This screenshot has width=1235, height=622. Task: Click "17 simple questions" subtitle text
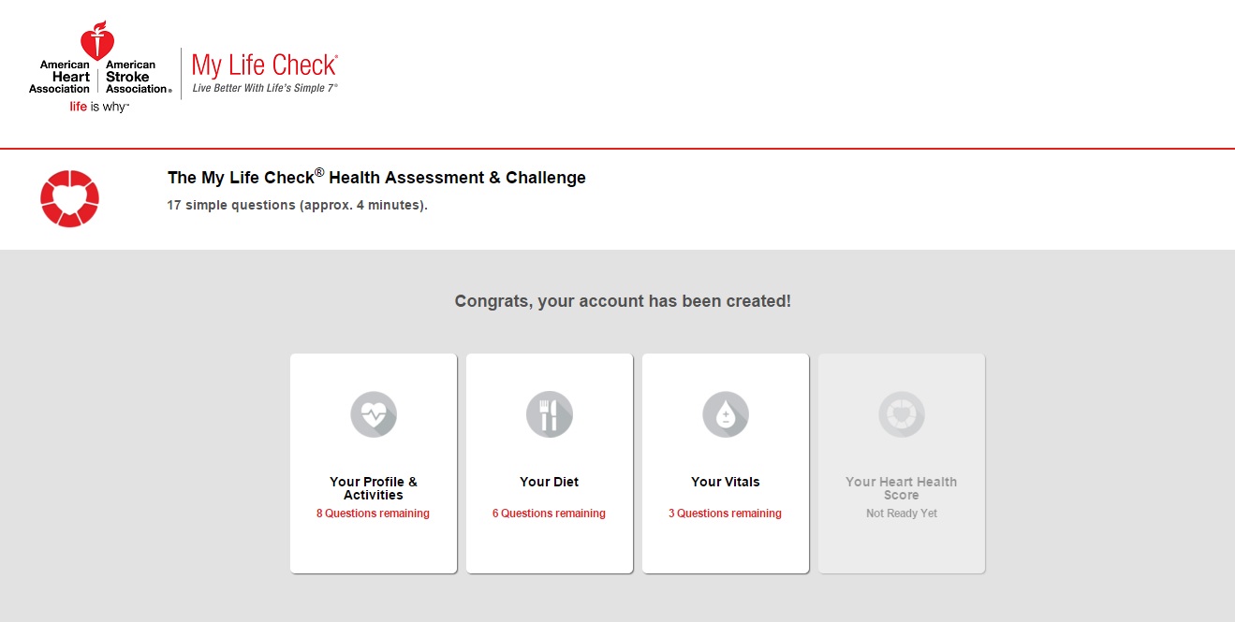(297, 206)
